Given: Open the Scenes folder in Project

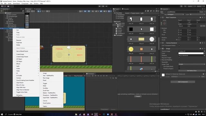Looking at the screenshot, I should (119, 30).
